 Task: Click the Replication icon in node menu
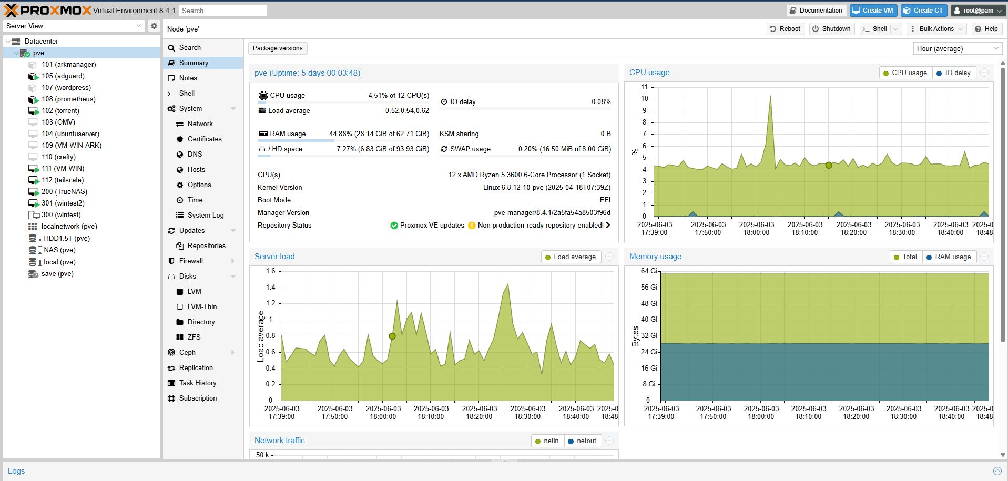coord(171,368)
